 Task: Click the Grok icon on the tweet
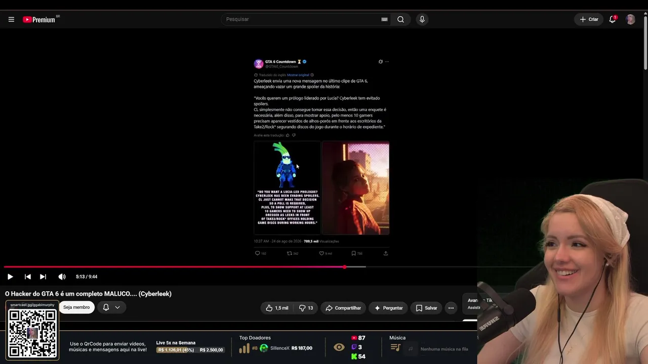(x=380, y=62)
